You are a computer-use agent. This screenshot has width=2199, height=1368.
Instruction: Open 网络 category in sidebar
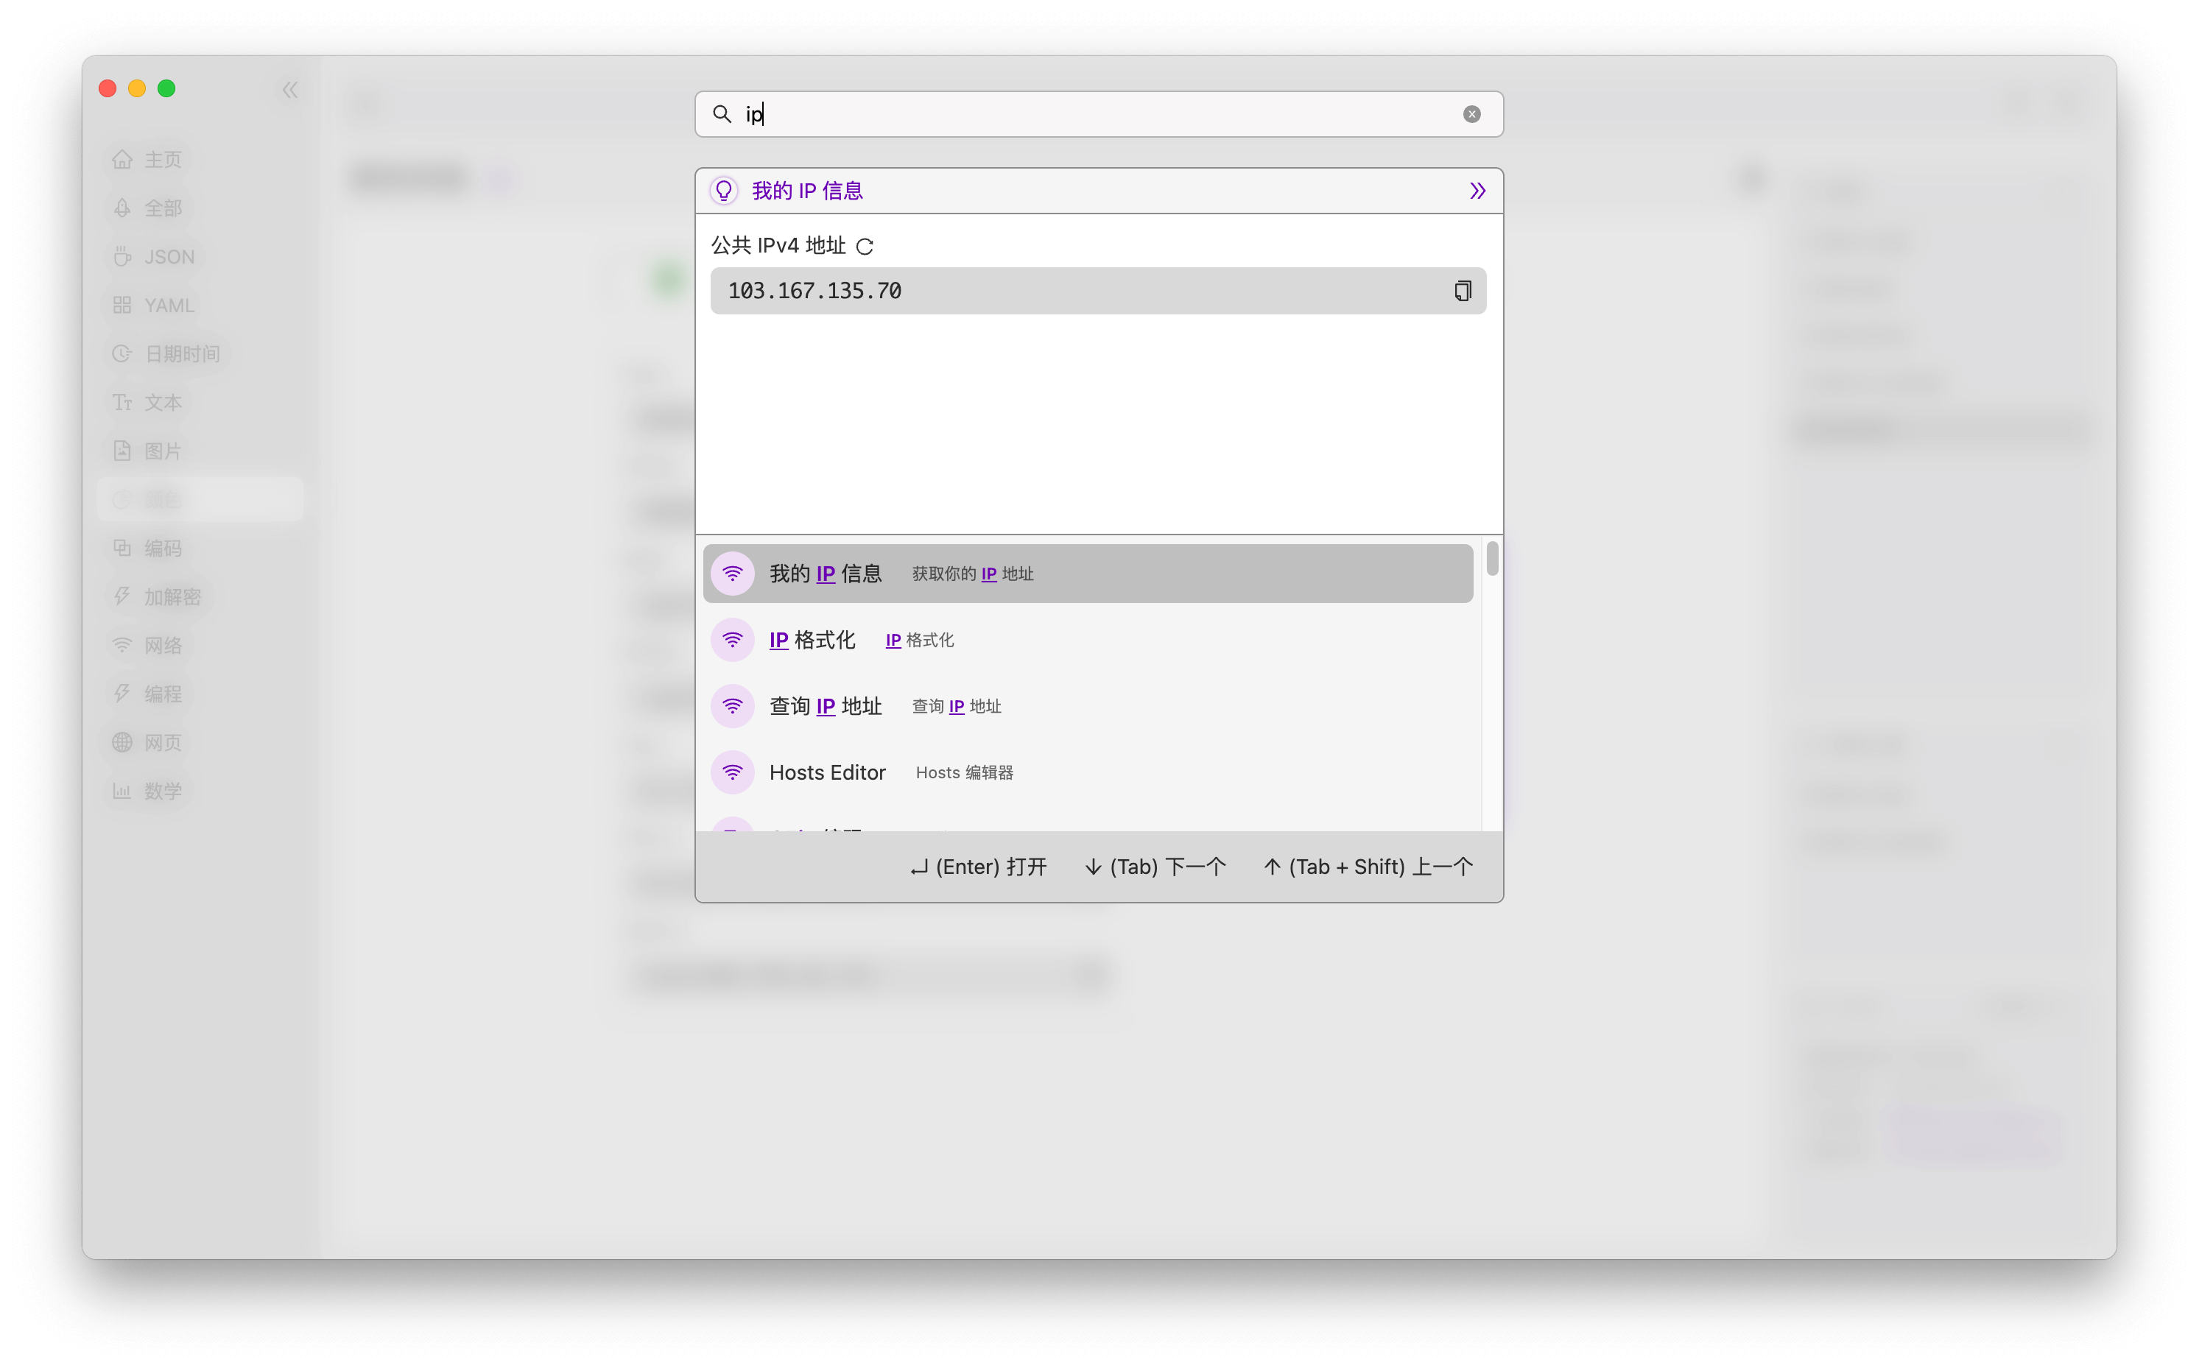pyautogui.click(x=163, y=645)
